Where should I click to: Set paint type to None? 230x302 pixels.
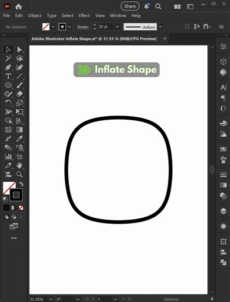point(21,208)
